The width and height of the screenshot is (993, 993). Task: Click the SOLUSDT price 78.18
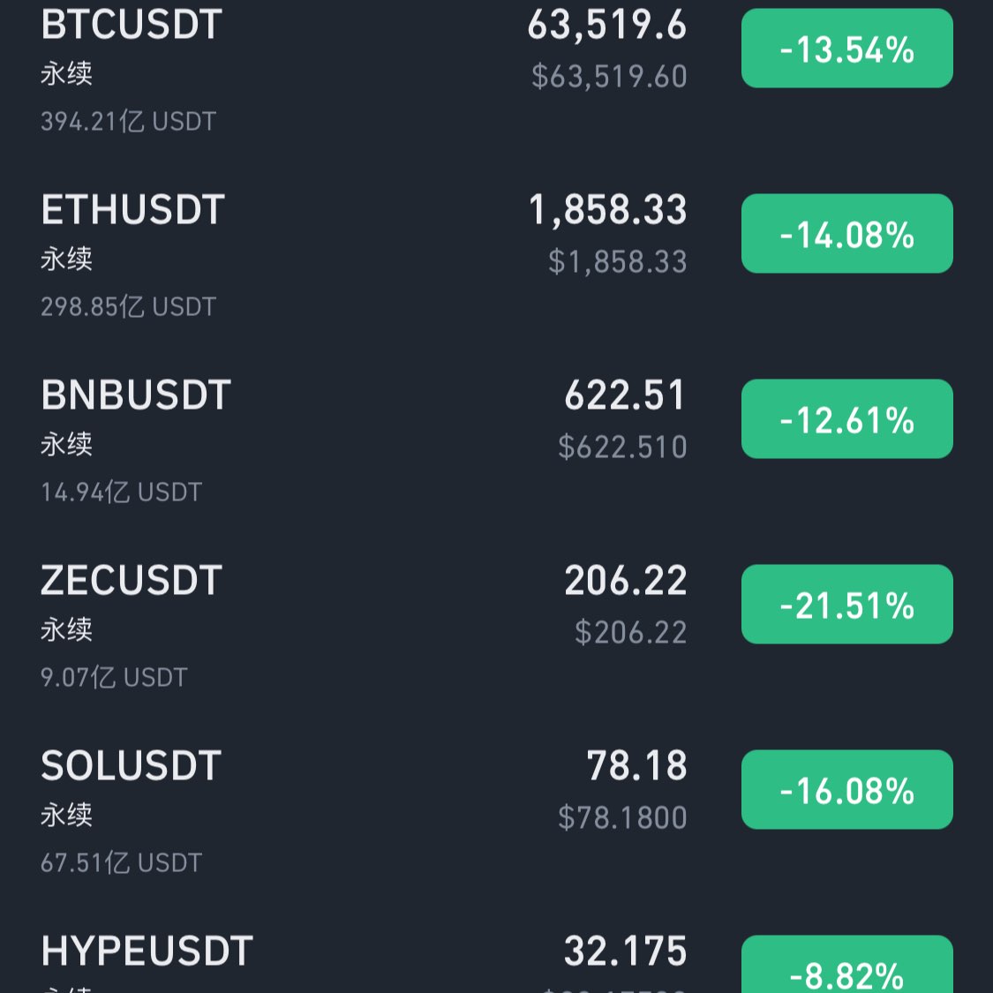click(638, 765)
